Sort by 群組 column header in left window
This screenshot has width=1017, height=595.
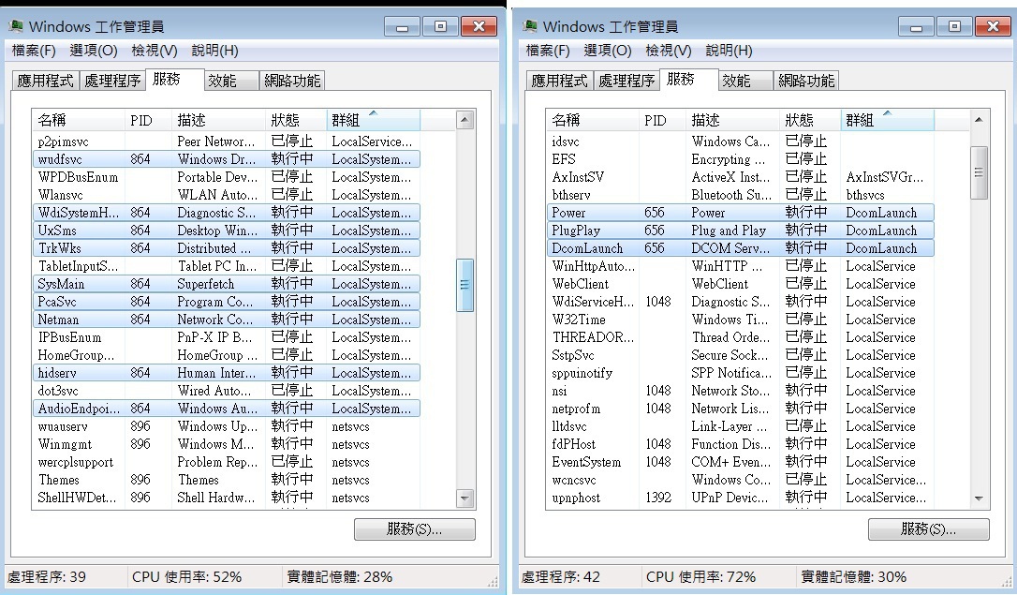click(x=374, y=120)
